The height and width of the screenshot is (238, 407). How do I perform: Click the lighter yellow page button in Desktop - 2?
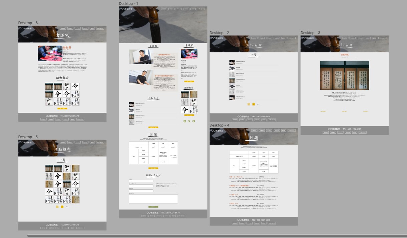(249, 104)
